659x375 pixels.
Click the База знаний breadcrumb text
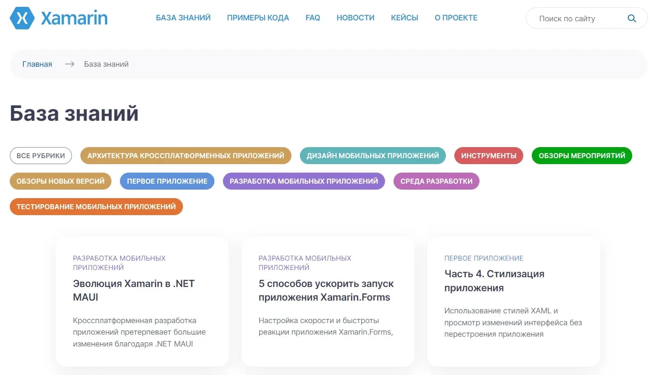[106, 64]
